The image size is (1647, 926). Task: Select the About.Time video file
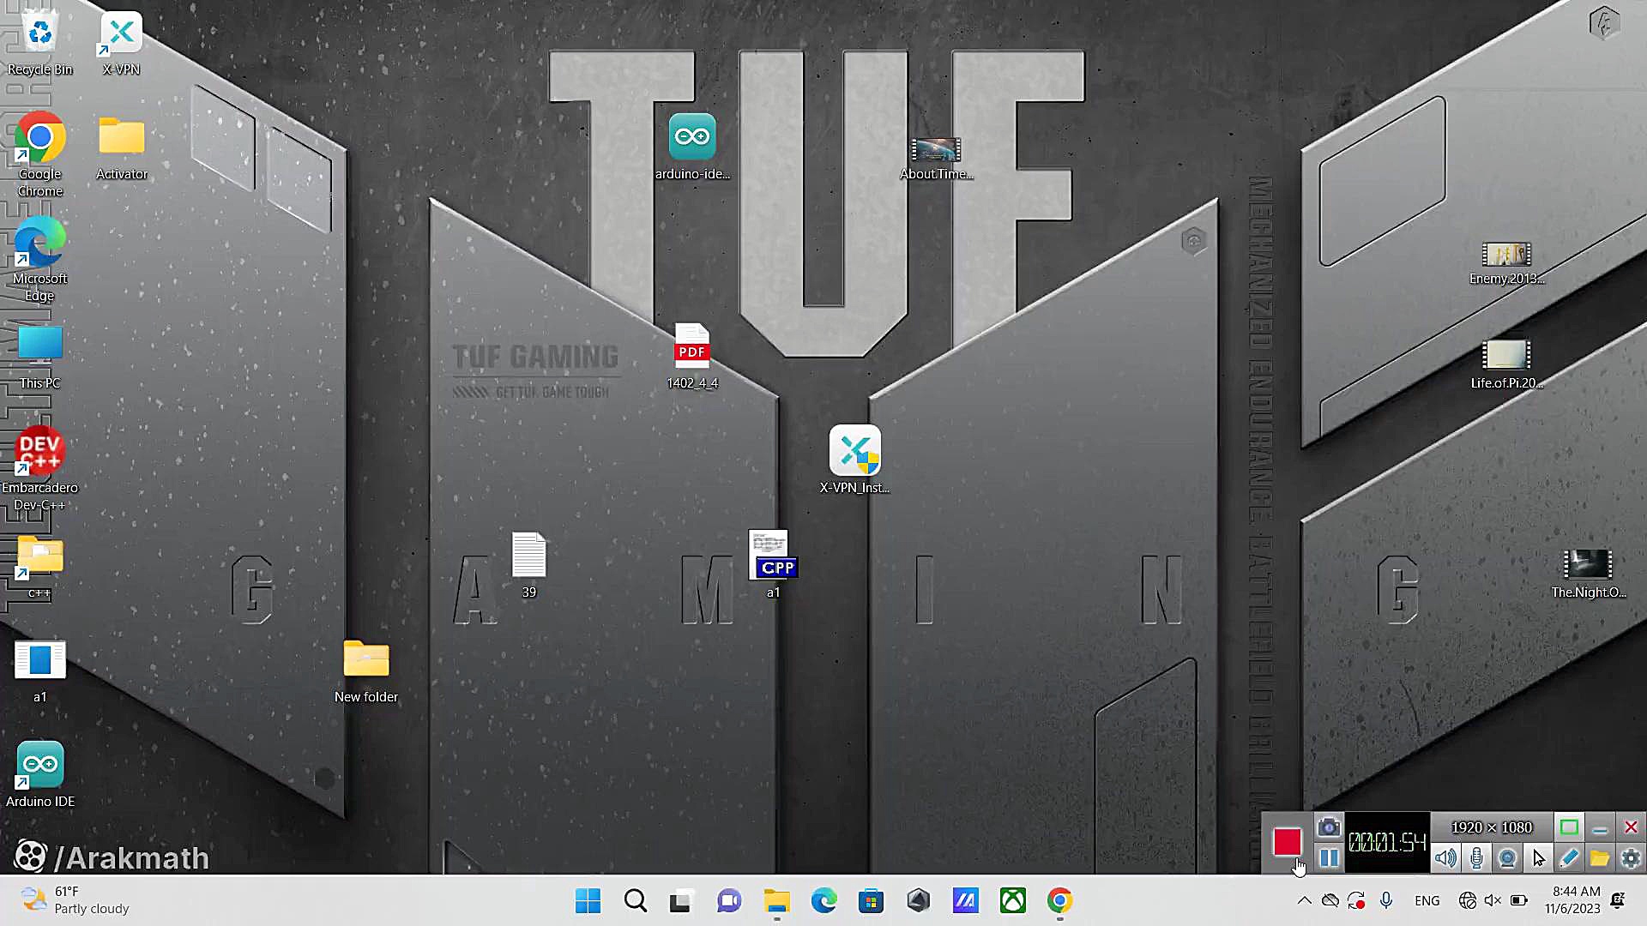(936, 159)
